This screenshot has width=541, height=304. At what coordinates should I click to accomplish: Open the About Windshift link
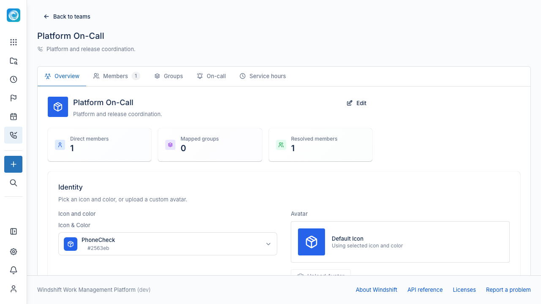(x=377, y=290)
